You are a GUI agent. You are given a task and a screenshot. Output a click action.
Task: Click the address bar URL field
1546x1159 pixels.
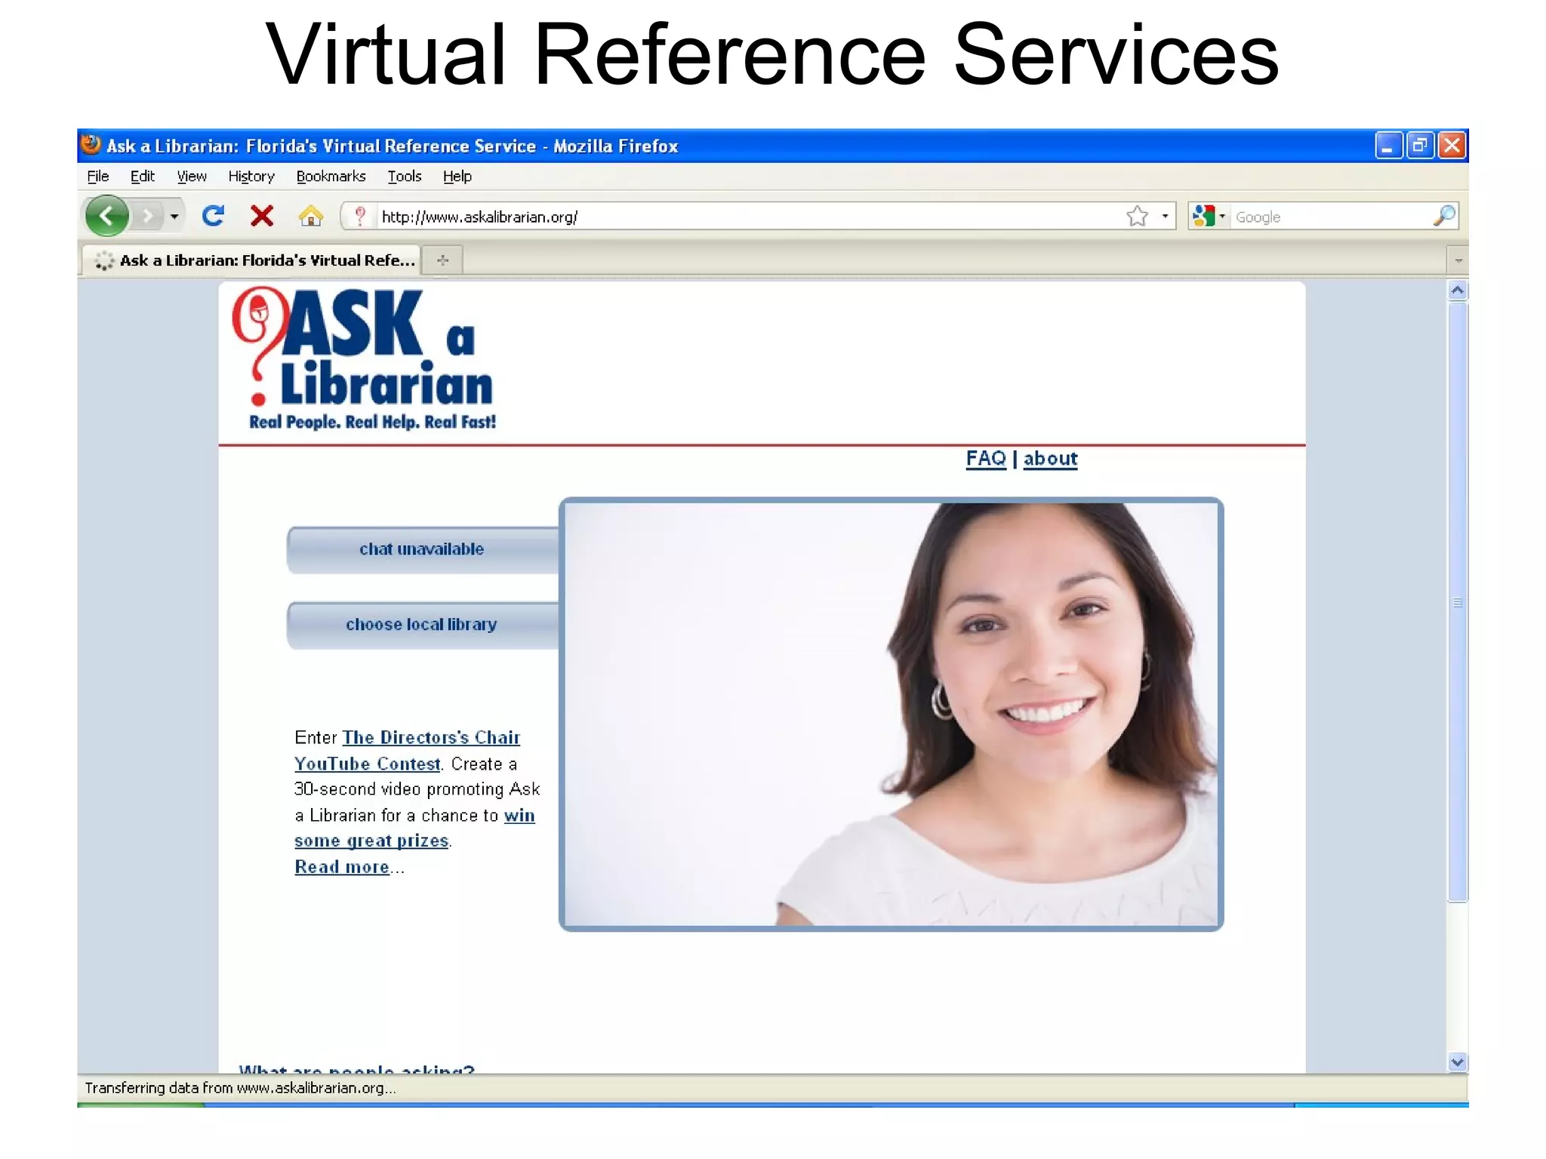(x=749, y=217)
